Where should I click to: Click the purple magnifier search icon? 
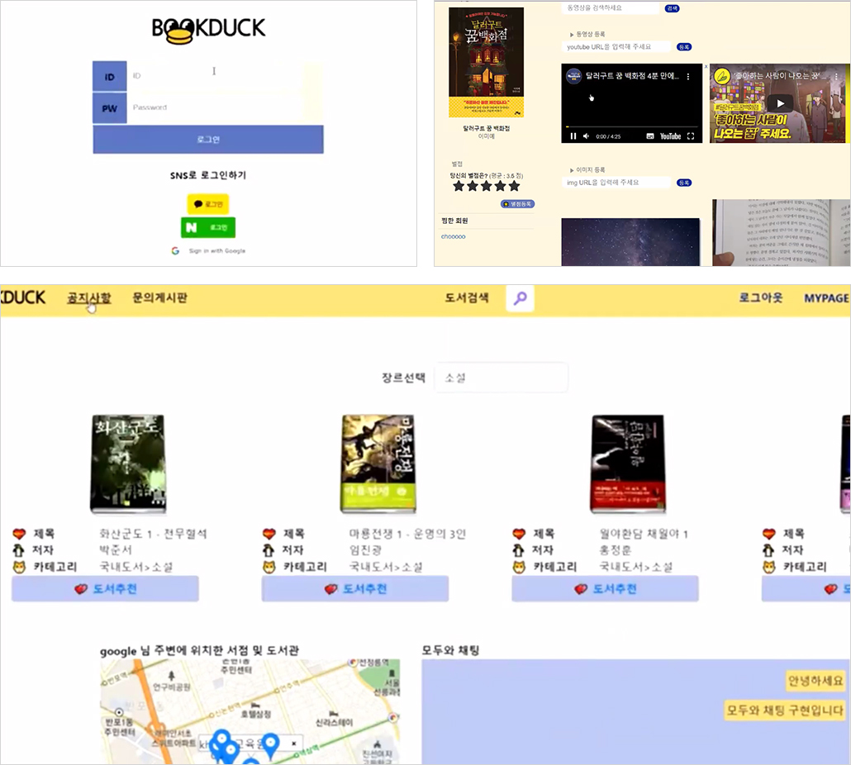[520, 298]
